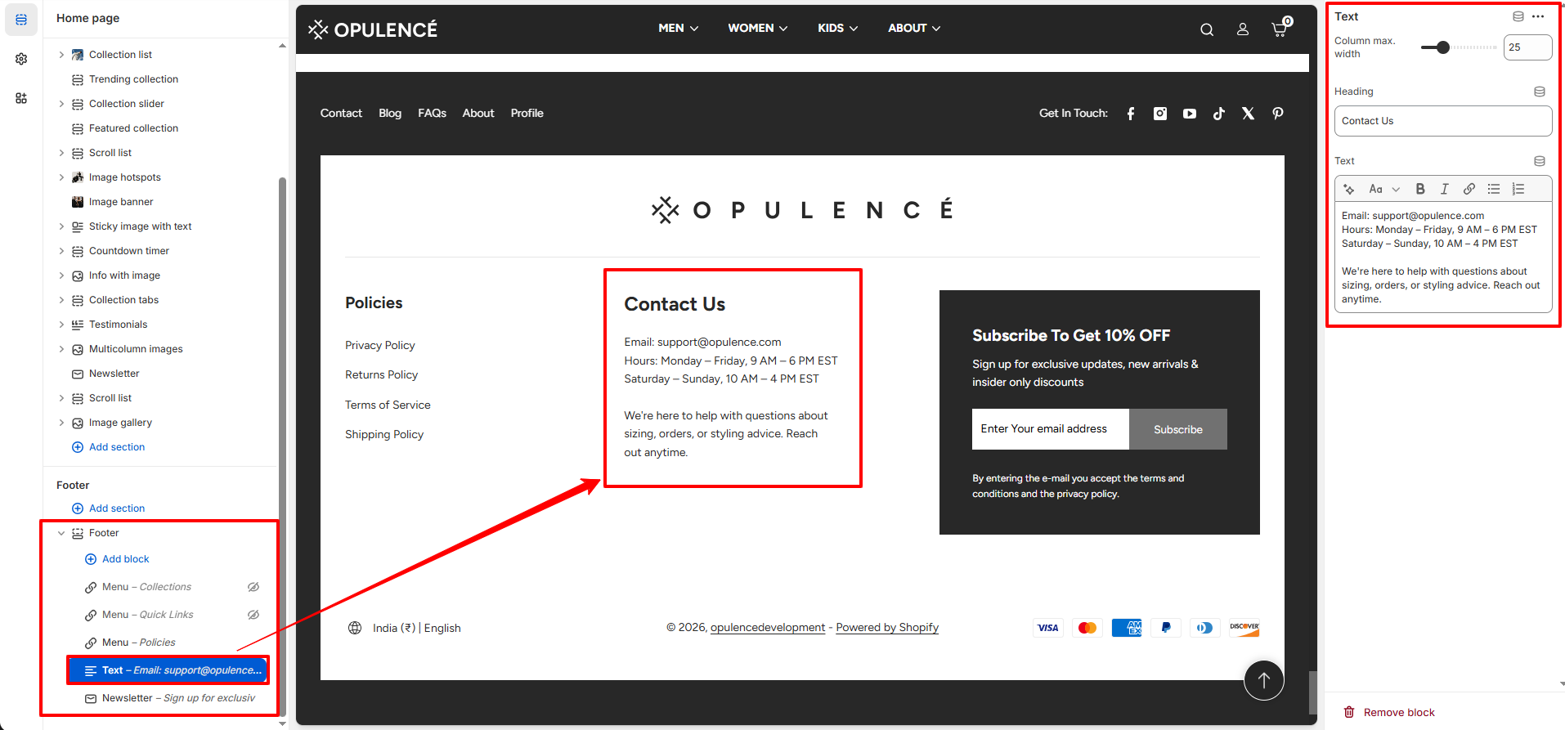Show the hidden Menu – Collections block
Image resolution: width=1565 pixels, height=730 pixels.
click(x=253, y=587)
